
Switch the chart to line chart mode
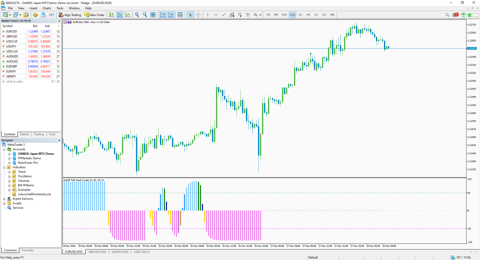(128, 15)
